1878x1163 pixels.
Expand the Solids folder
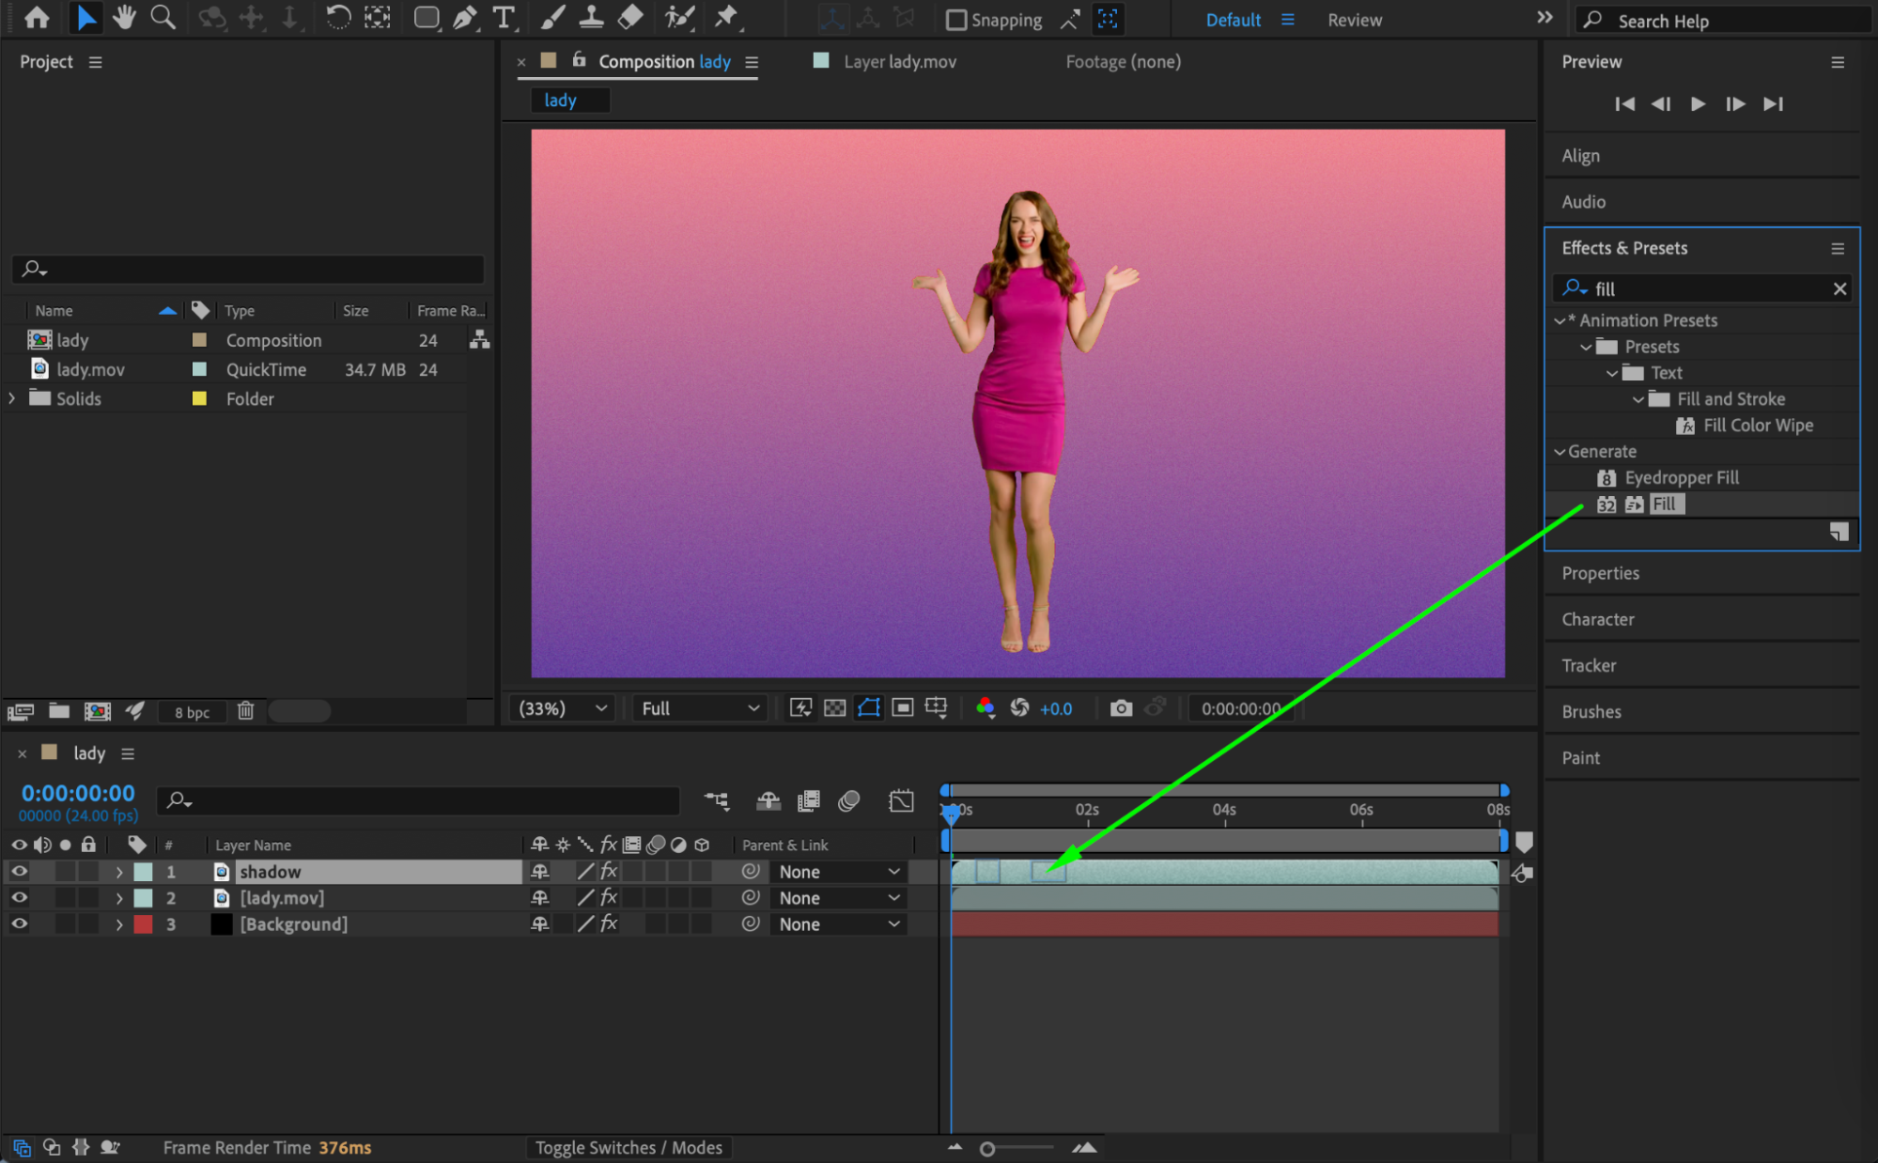pos(11,398)
